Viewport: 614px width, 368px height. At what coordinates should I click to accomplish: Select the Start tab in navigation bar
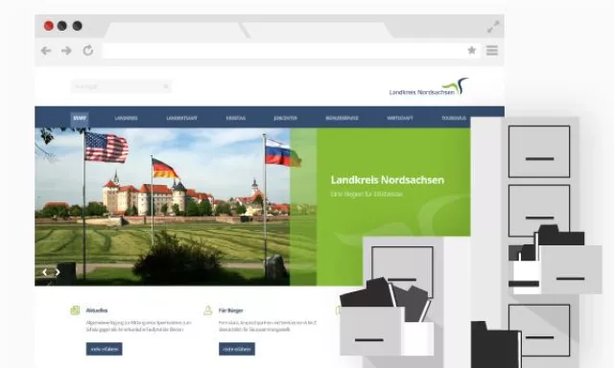80,118
